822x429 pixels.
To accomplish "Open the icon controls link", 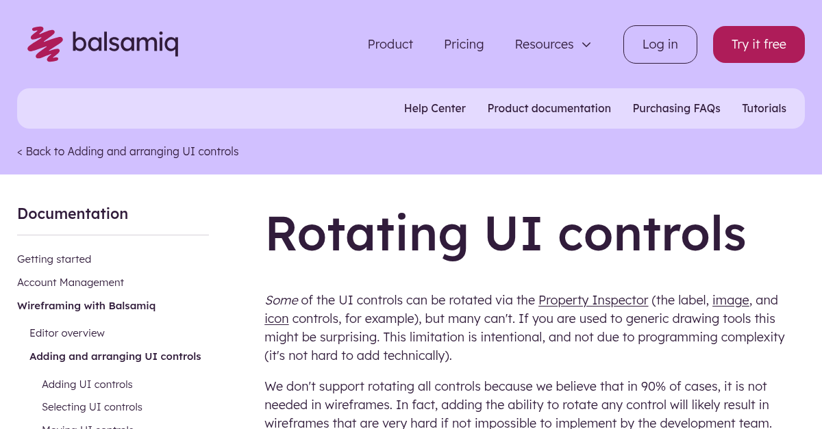I will tap(276, 318).
